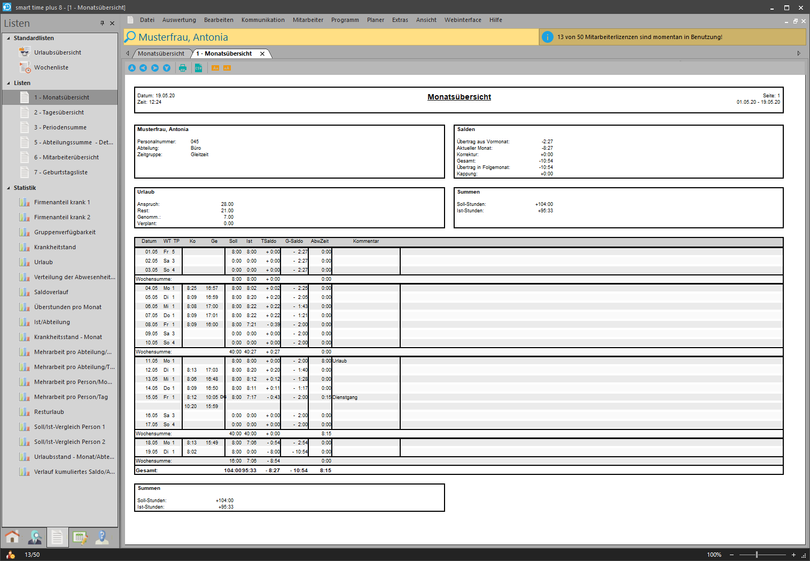This screenshot has height=561, width=810.
Task: Adjust the zoom slider in the status bar
Action: 757,555
